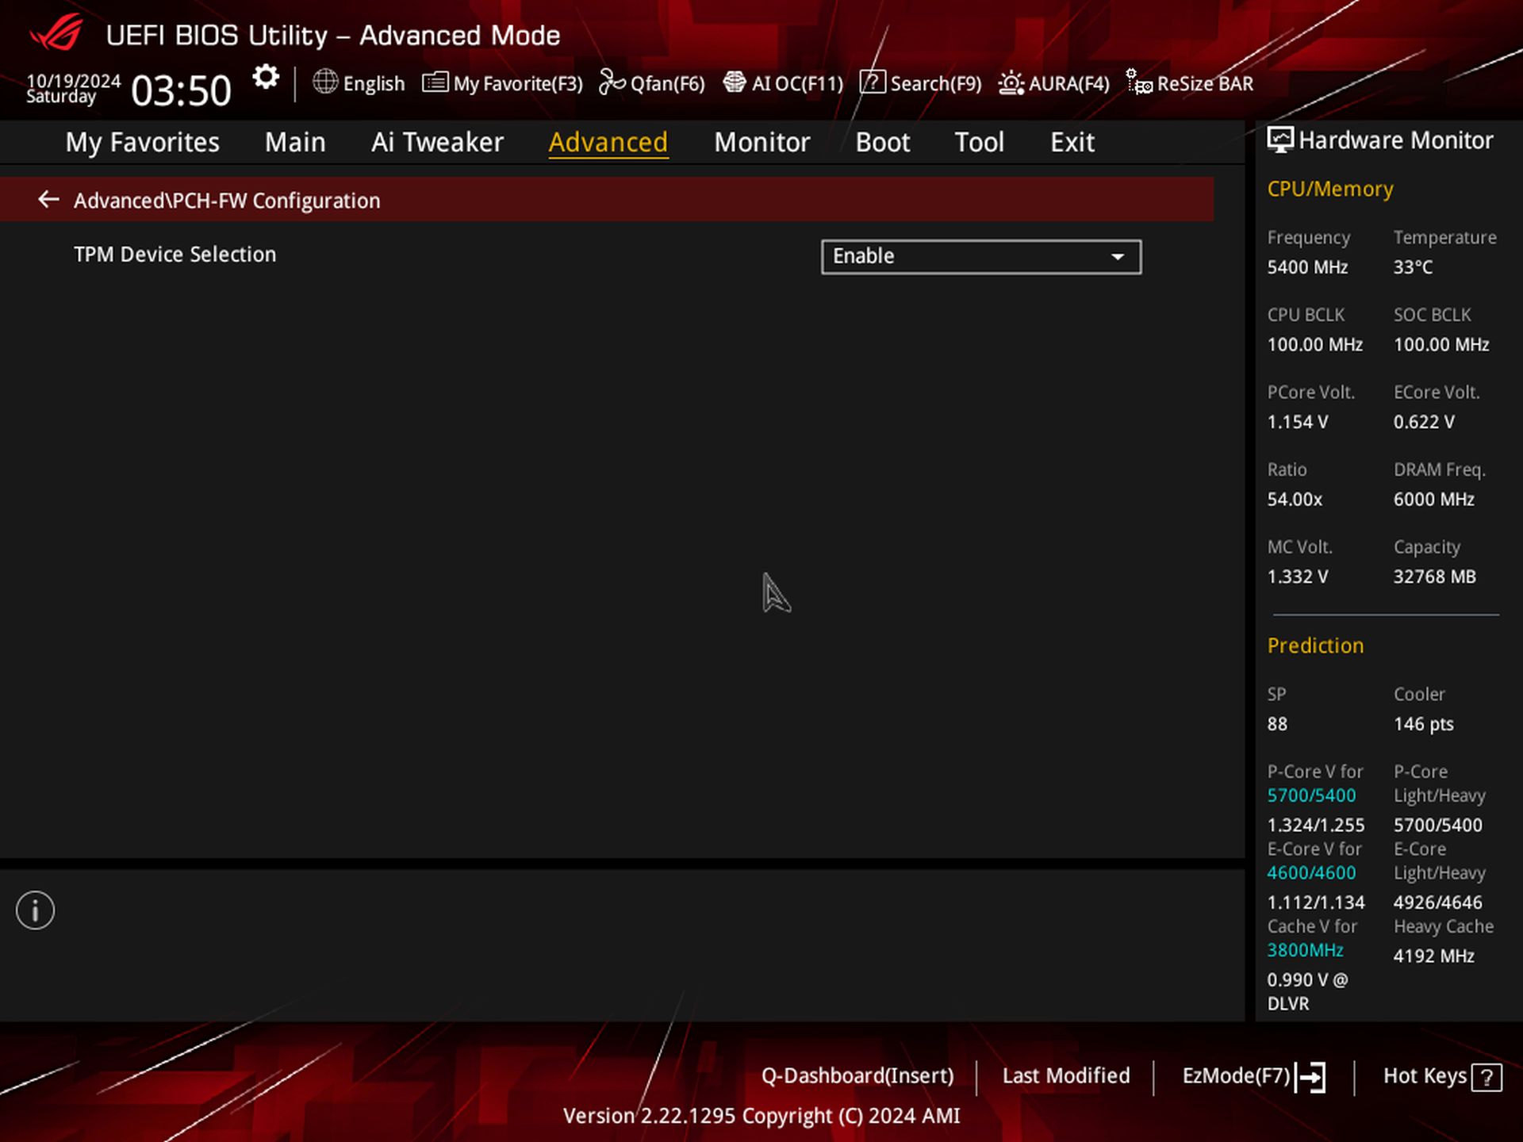Open Search(F9) tool
This screenshot has width=1523, height=1142.
coord(920,83)
